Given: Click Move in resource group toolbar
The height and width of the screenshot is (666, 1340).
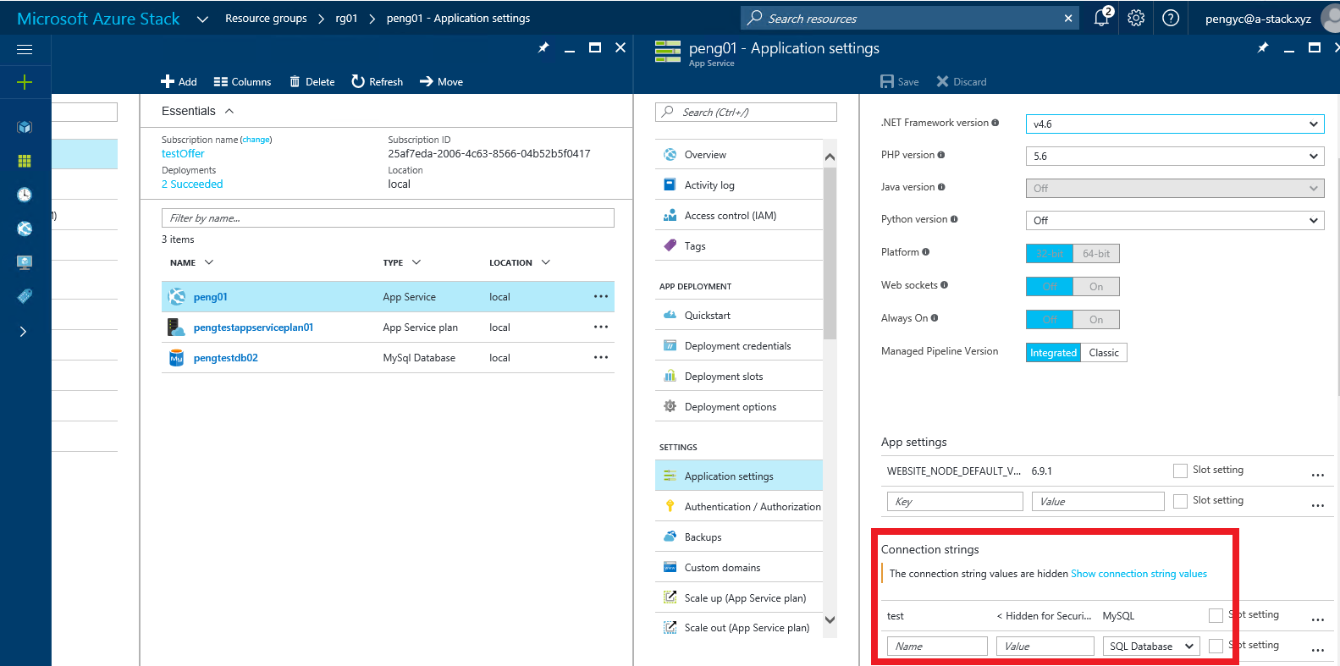Looking at the screenshot, I should coord(441,81).
